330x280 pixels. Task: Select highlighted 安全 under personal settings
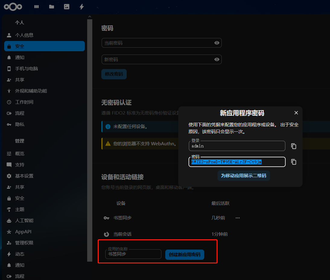pos(44,46)
